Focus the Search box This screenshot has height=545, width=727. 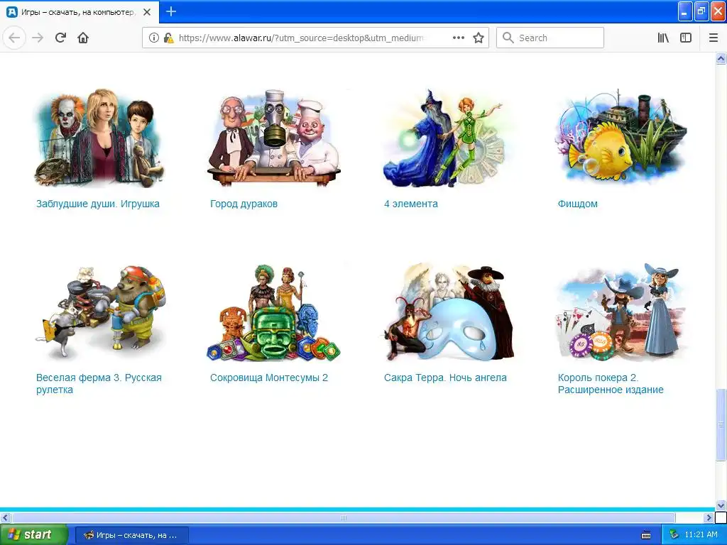pos(550,38)
